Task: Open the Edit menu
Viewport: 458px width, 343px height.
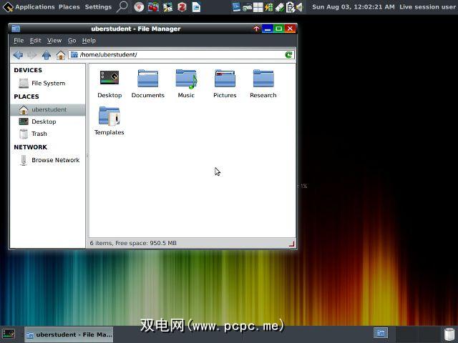Action: pyautogui.click(x=35, y=41)
